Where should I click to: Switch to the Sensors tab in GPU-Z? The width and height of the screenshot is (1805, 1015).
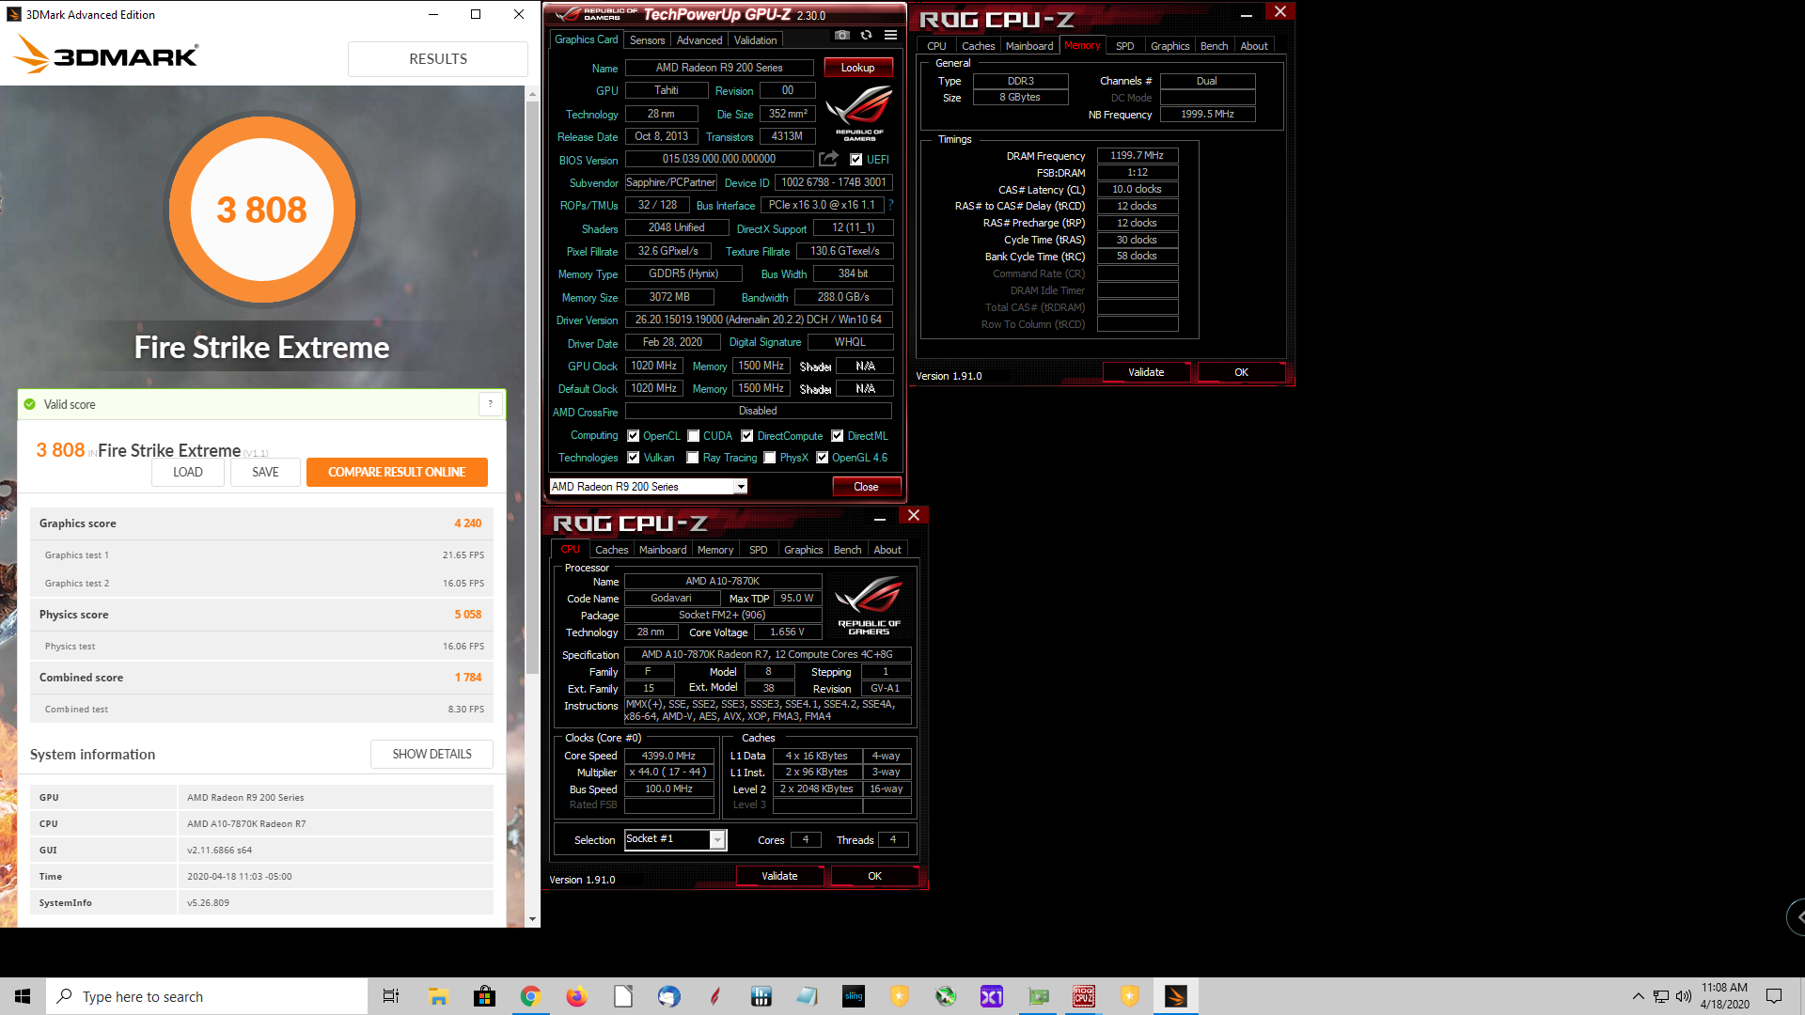pyautogui.click(x=647, y=40)
